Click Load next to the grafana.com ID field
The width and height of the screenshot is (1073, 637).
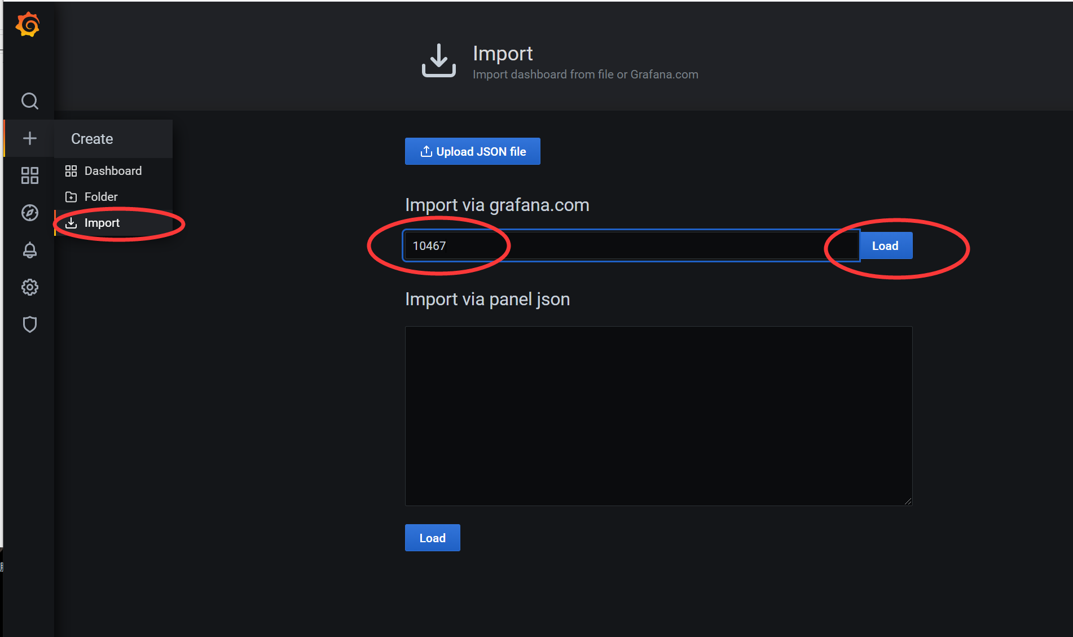[x=885, y=245]
